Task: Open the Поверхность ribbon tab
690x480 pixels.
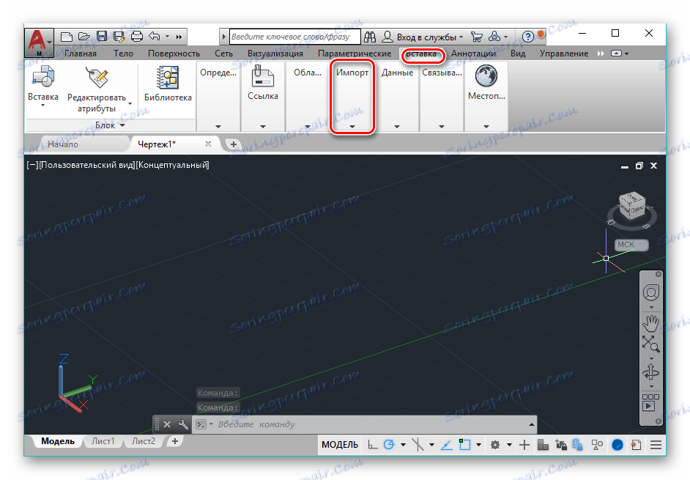Action: pos(174,53)
